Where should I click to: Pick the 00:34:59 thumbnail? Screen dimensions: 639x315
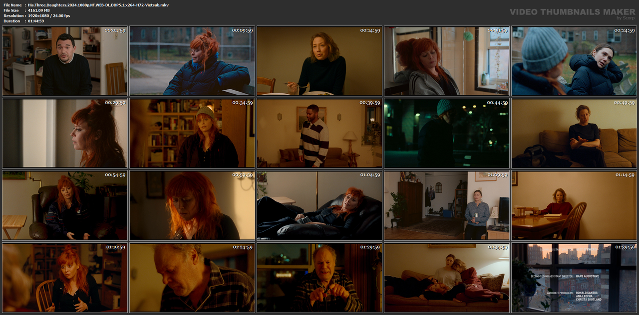tap(192, 133)
